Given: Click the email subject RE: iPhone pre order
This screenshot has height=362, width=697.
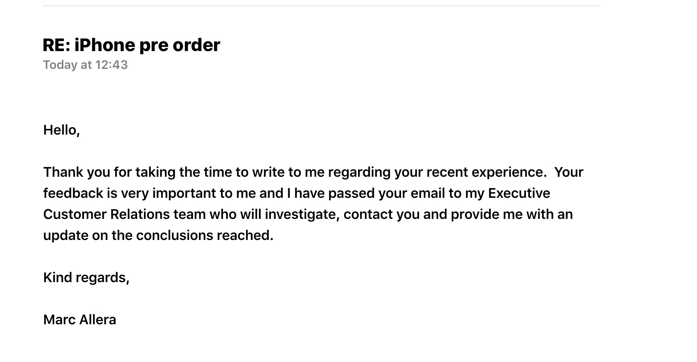Looking at the screenshot, I should click(131, 45).
